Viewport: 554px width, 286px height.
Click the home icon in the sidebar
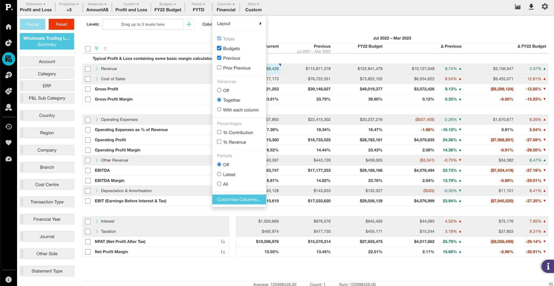tap(8, 27)
